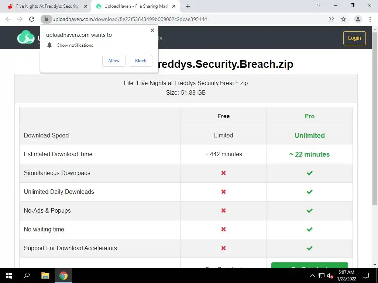378x283 pixels.
Task: Click the Pro Download green button
Action: (x=310, y=265)
